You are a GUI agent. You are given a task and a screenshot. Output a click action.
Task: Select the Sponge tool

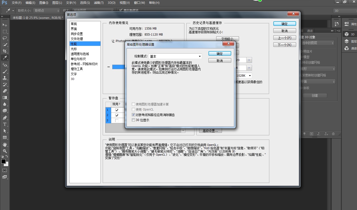[x=5, y=111]
